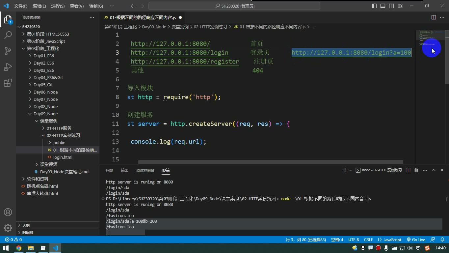
Task: Collapse the 课堂案例 folder
Action: [49, 121]
